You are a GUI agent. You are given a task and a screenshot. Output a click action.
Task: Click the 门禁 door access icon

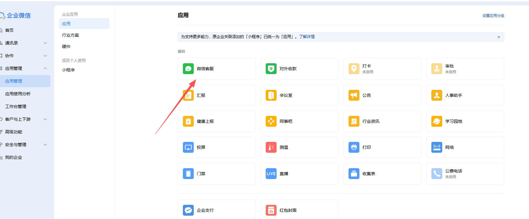point(188,174)
